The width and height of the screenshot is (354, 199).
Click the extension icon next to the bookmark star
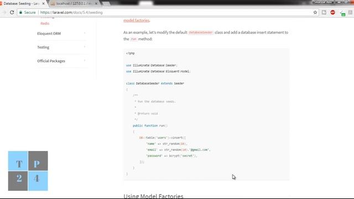(324, 12)
